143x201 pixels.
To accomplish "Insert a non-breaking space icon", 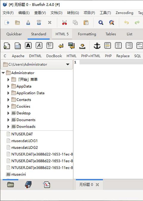I will pos(82,46).
